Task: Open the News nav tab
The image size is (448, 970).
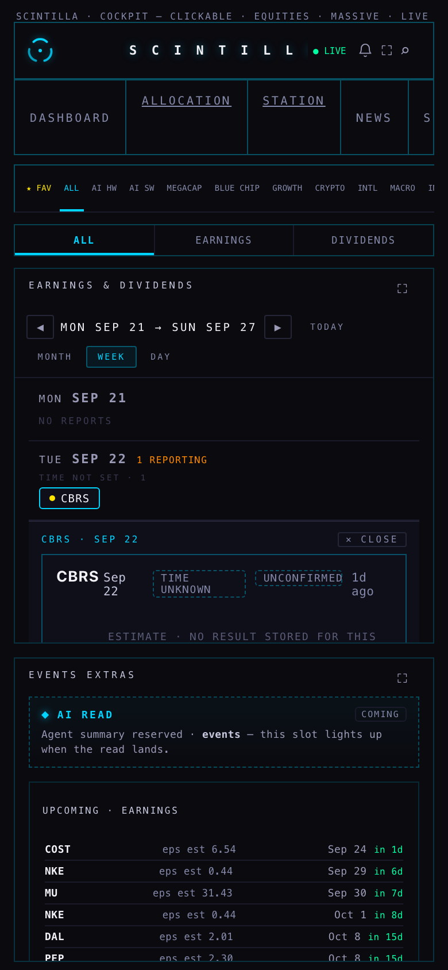Action: click(x=374, y=117)
